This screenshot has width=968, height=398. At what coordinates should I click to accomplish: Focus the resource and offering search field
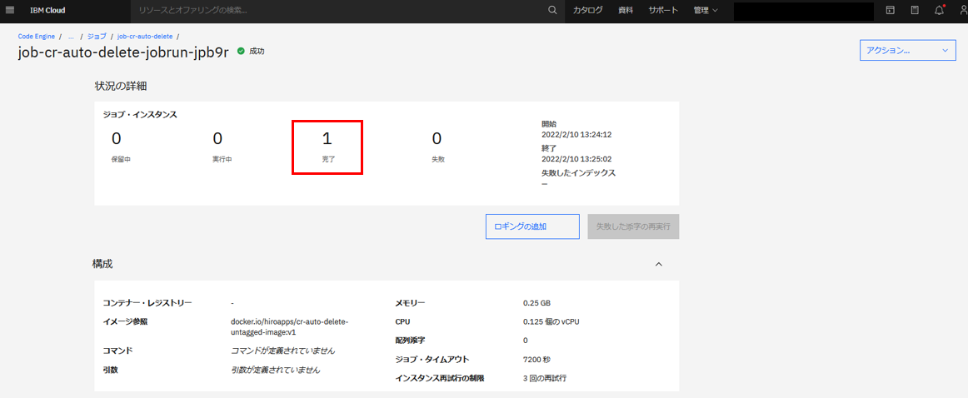point(338,11)
